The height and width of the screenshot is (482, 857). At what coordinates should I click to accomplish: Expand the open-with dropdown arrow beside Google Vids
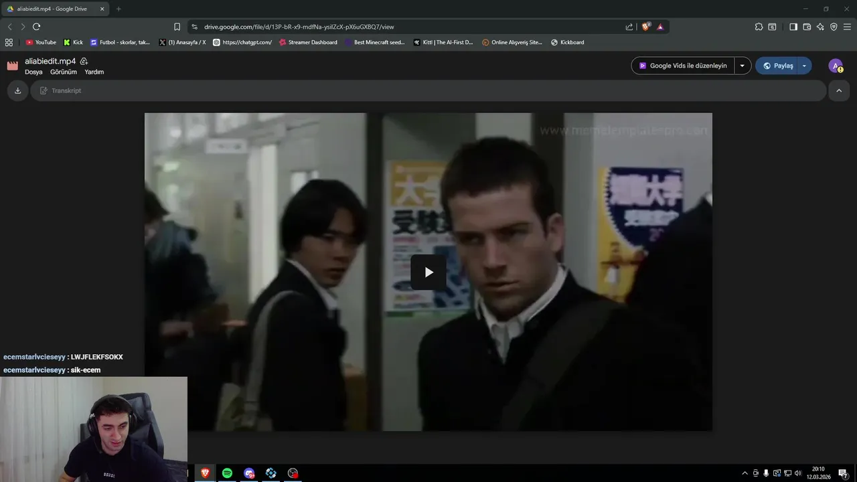[743, 66]
